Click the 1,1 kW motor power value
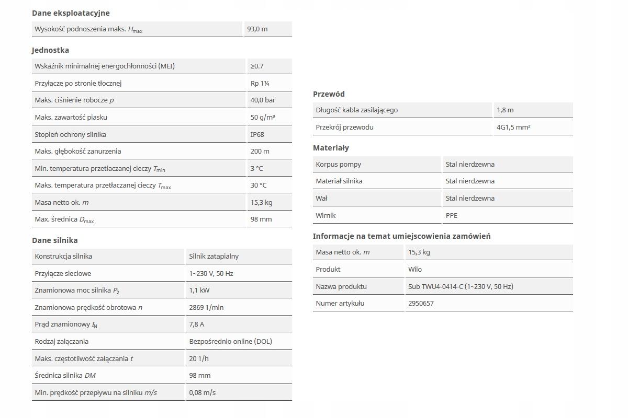The image size is (628, 418). (x=199, y=291)
